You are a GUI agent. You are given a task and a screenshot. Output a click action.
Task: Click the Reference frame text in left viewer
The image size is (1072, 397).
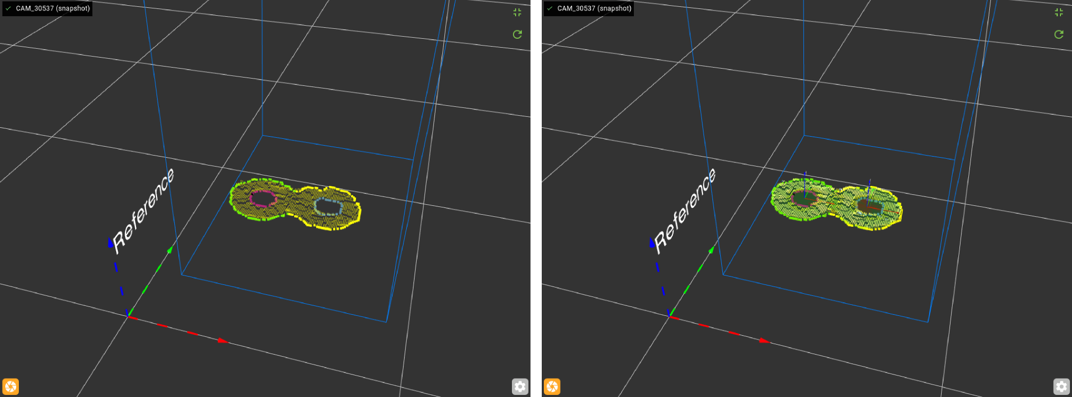click(x=144, y=211)
